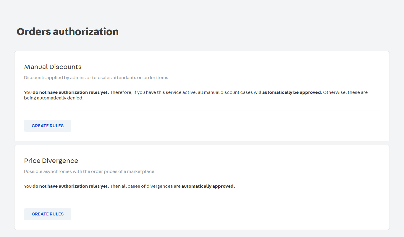Select the Manual Discounts section title

[x=53, y=67]
